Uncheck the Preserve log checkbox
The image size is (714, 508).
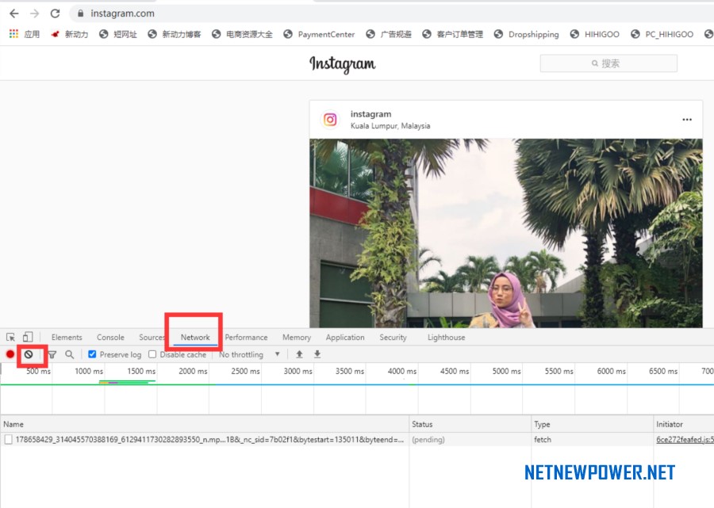pos(92,354)
